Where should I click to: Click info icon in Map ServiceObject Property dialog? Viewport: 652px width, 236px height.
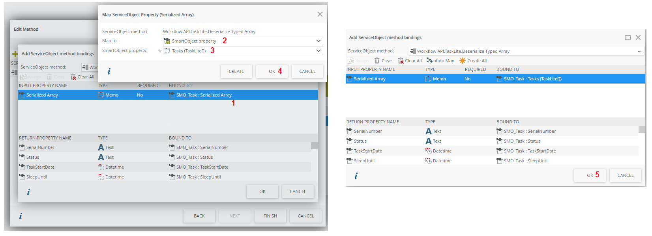coord(109,71)
